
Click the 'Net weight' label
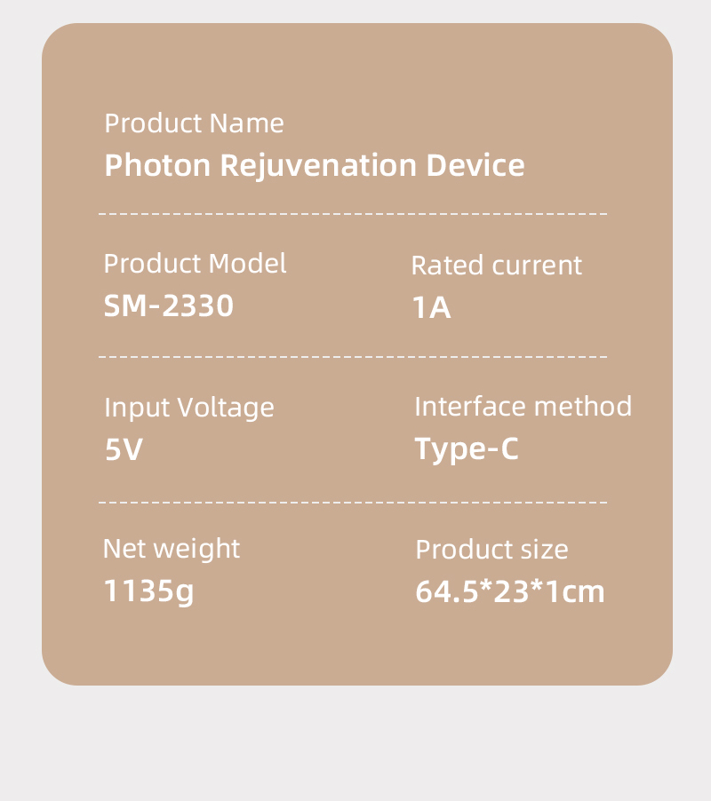(x=172, y=550)
